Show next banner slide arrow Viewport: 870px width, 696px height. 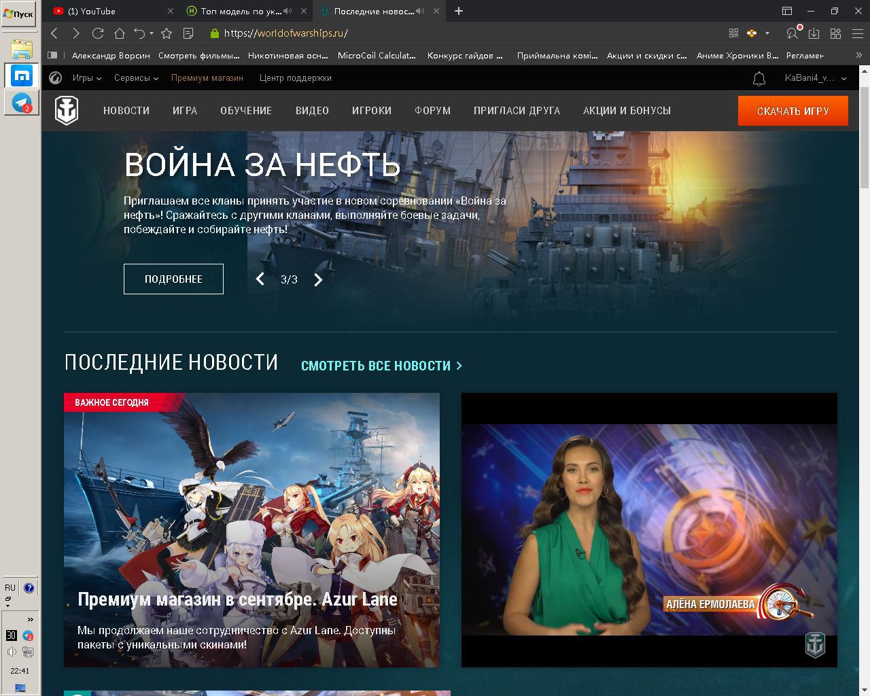pos(318,279)
